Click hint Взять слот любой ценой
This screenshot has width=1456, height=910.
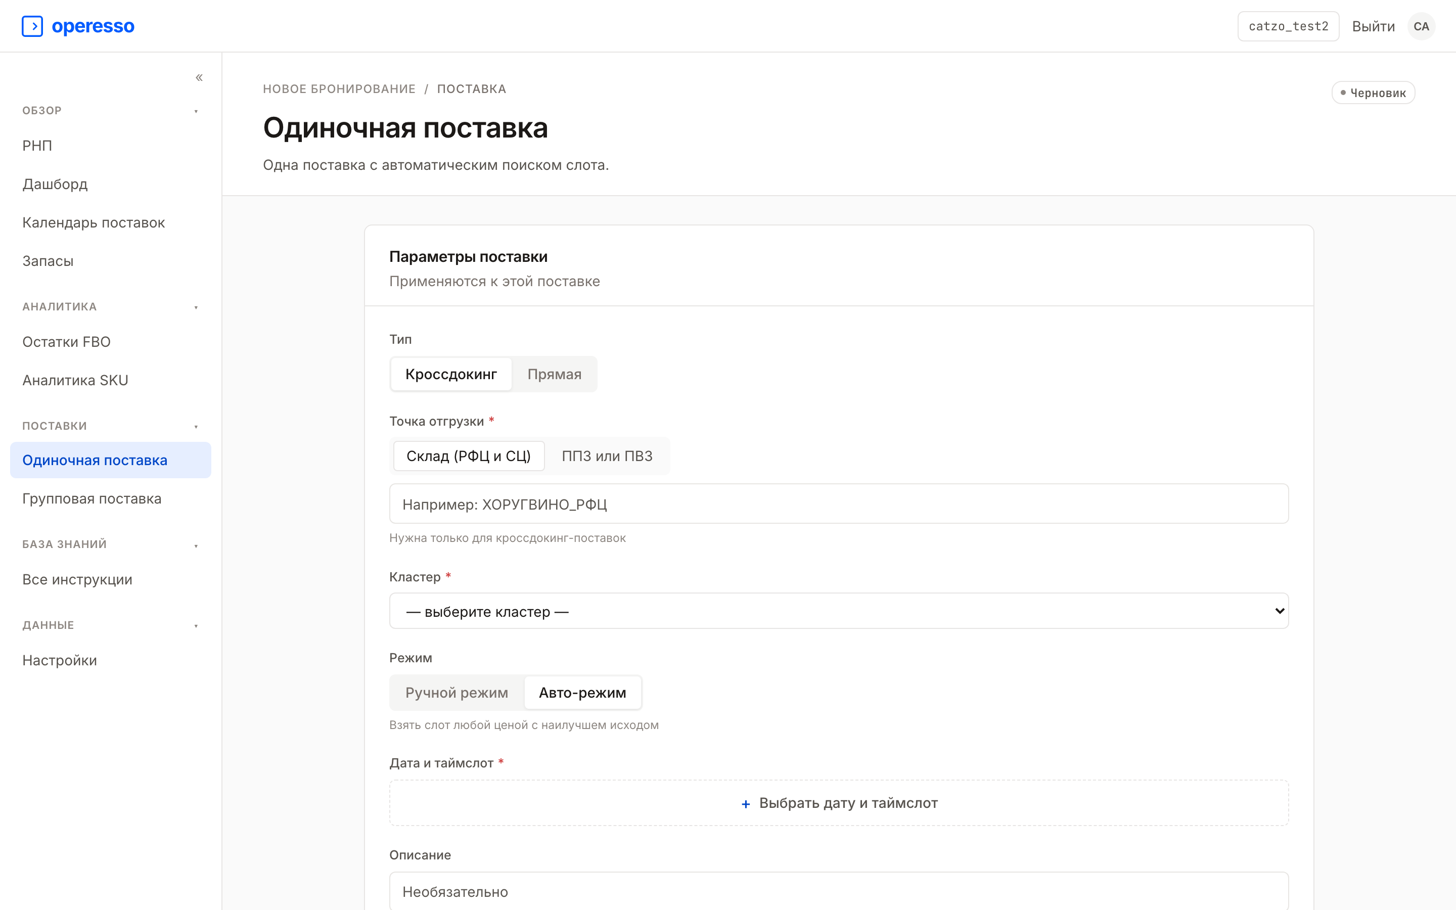click(523, 725)
